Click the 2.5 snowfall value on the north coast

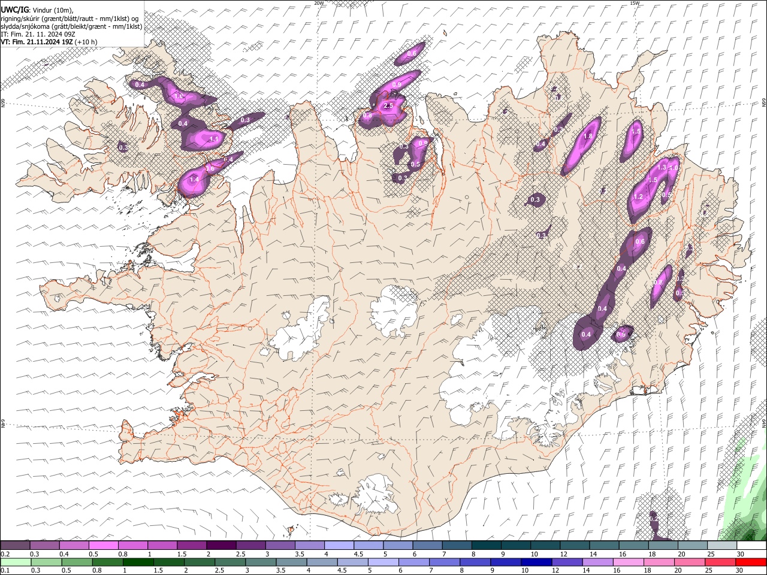click(x=388, y=106)
